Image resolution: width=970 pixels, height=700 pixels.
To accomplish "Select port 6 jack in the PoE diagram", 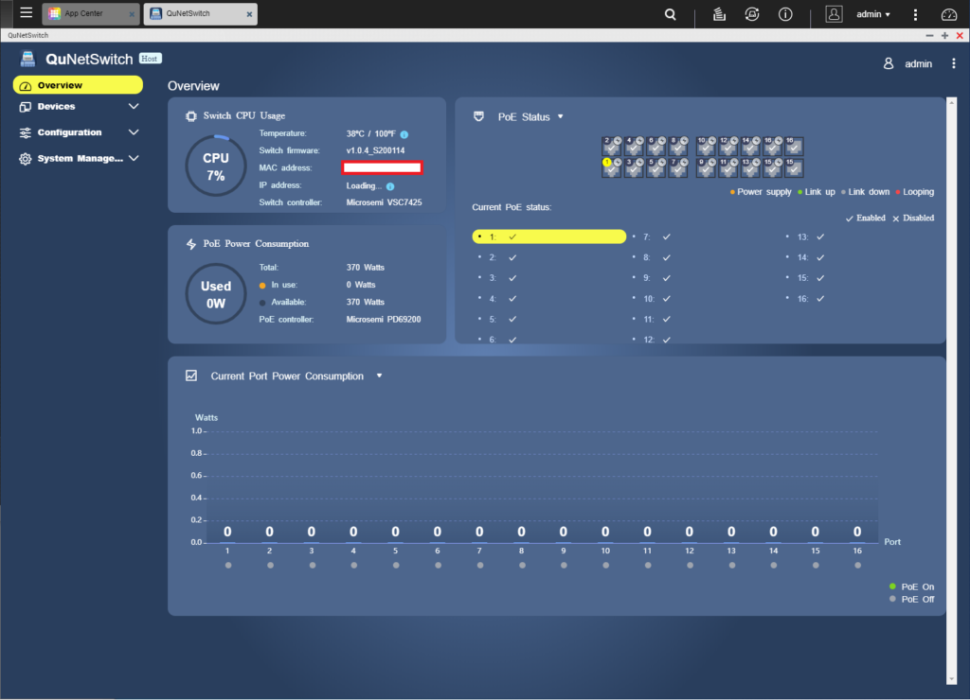I will pos(656,146).
